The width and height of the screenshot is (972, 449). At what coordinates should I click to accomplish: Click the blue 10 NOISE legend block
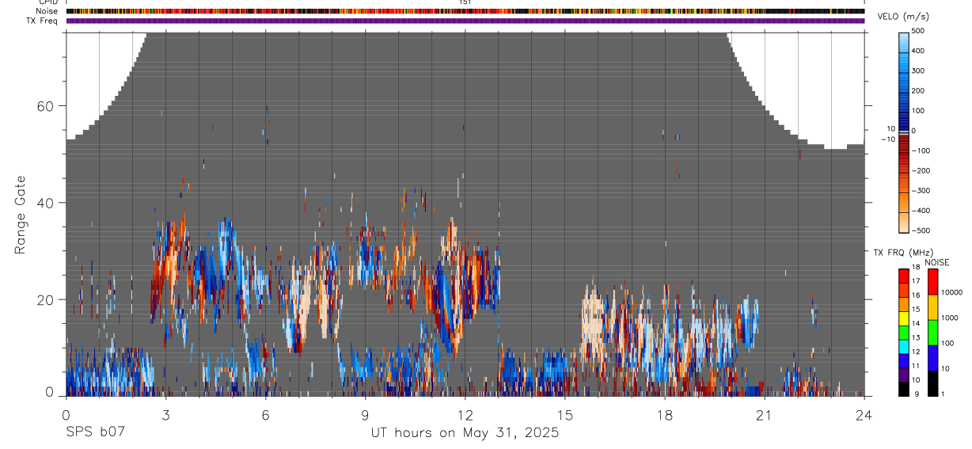pyautogui.click(x=932, y=358)
